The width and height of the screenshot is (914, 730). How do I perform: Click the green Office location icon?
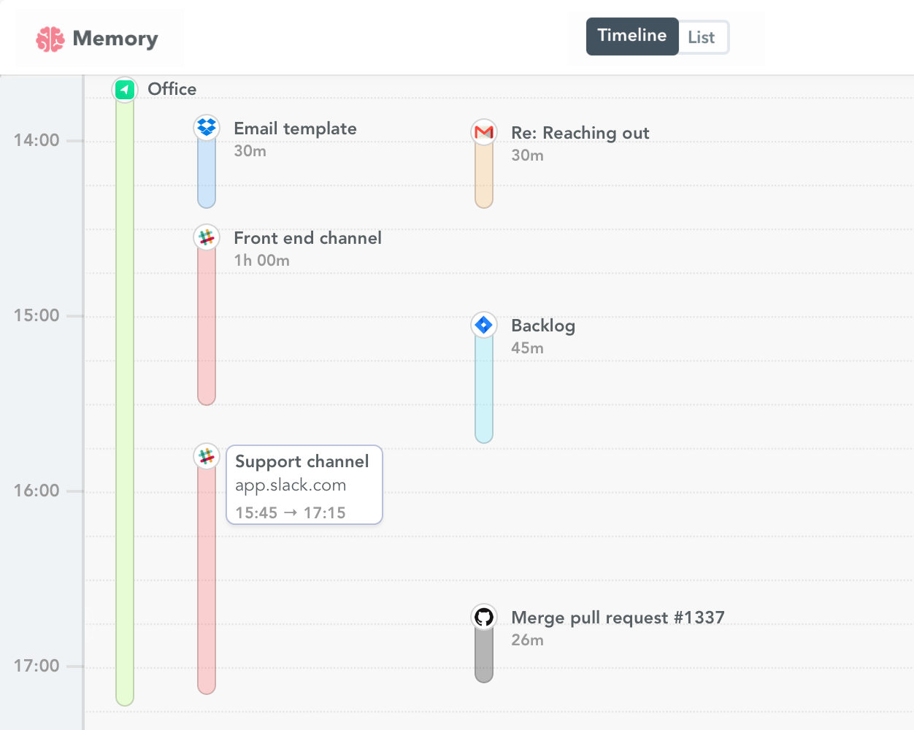(124, 89)
